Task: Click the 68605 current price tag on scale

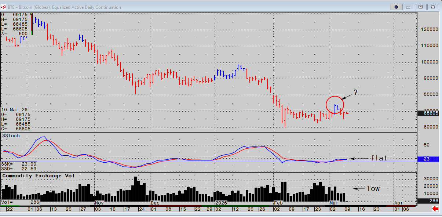Action: [x=428, y=113]
